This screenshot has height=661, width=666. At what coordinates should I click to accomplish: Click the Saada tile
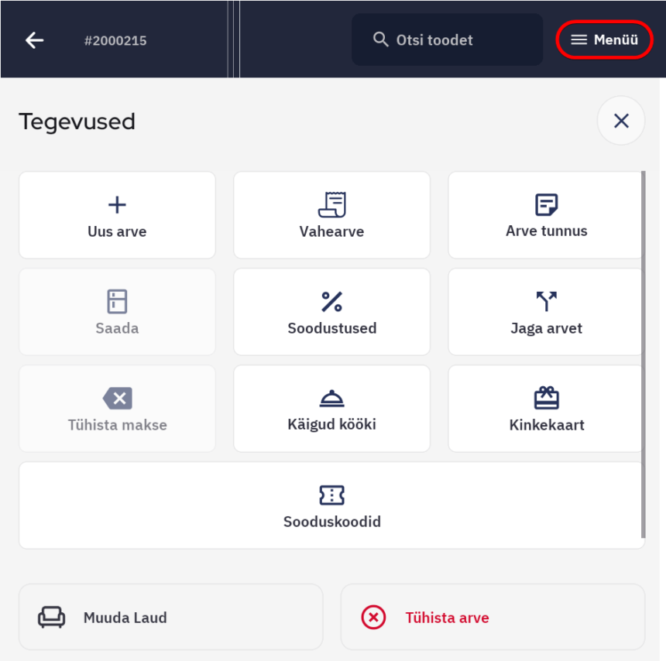click(117, 312)
